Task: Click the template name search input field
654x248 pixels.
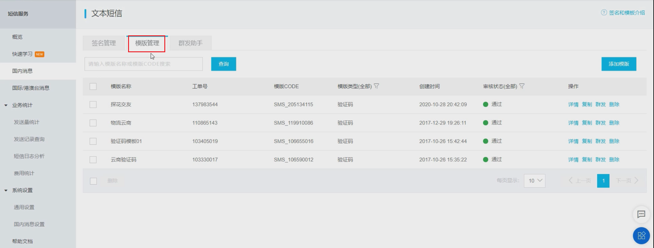Action: tap(143, 64)
